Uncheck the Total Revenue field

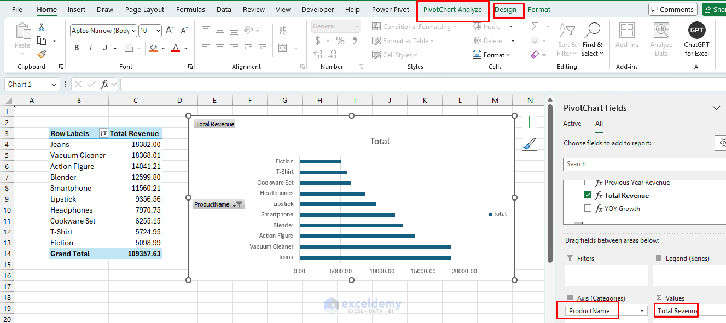(x=588, y=195)
